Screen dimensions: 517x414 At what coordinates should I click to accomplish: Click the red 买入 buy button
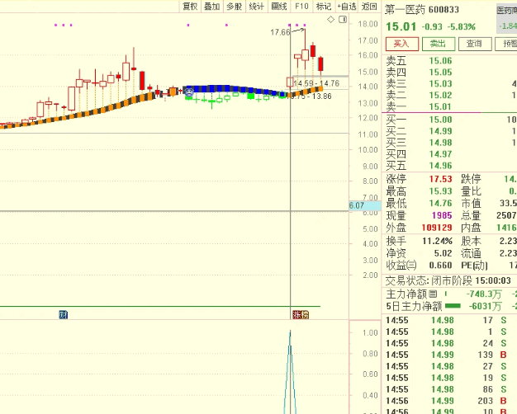click(x=402, y=44)
